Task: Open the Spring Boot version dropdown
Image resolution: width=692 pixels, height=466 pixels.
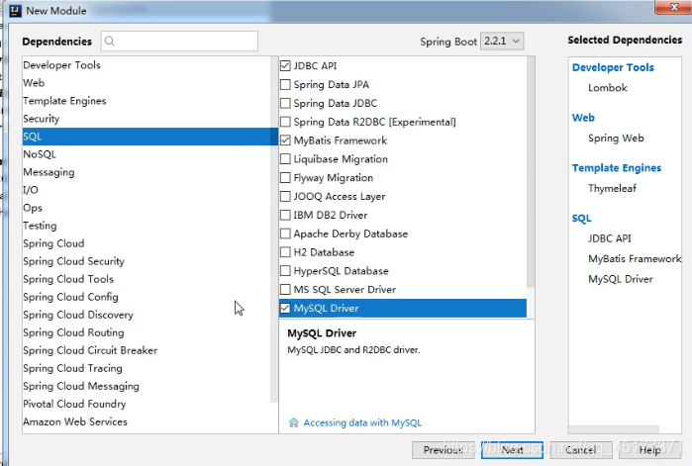Action: pos(502,41)
